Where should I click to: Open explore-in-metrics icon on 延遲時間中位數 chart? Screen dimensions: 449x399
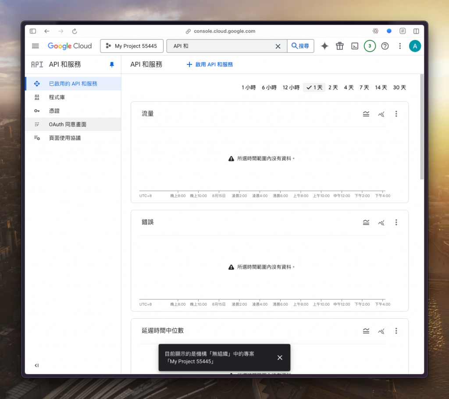[x=381, y=331]
